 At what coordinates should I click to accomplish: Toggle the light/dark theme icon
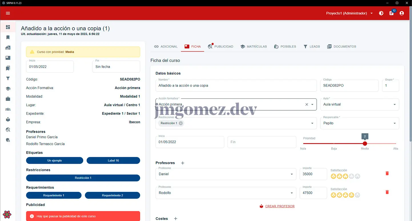point(381,13)
